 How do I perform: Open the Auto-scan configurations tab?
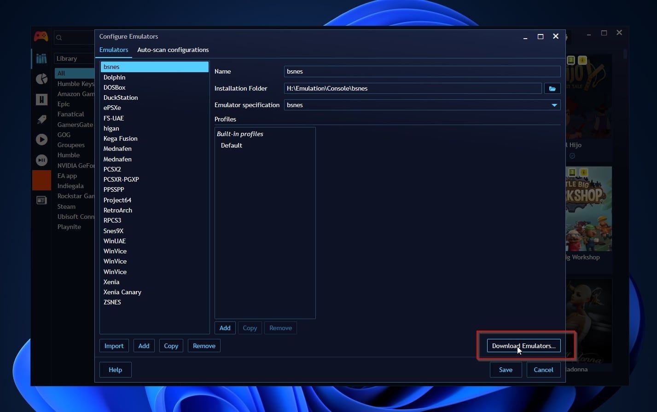[x=173, y=50]
